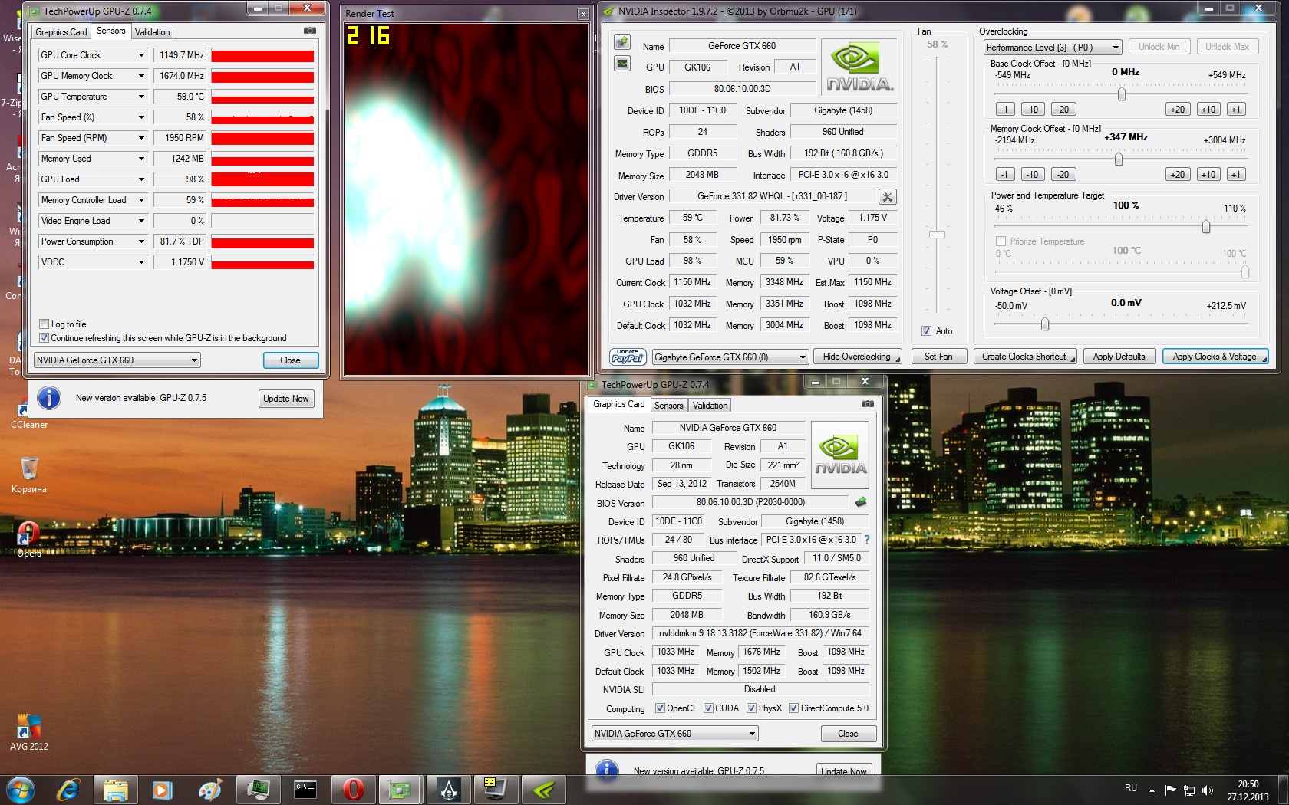Viewport: 1289px width, 805px height.
Task: Open Paint from the taskbar
Action: [x=209, y=789]
